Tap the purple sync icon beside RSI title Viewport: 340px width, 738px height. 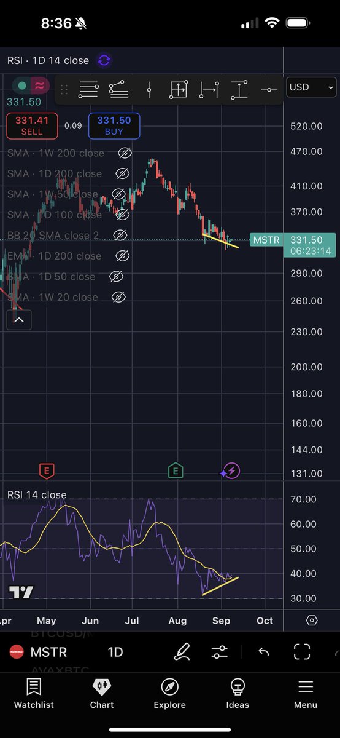click(x=104, y=60)
